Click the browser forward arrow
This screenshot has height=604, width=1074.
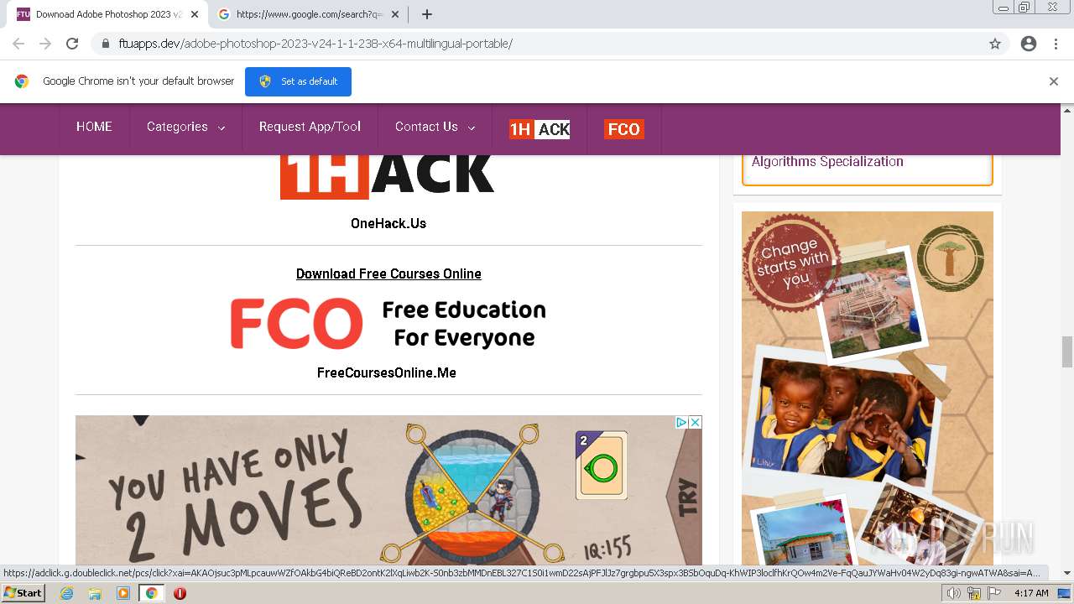45,44
